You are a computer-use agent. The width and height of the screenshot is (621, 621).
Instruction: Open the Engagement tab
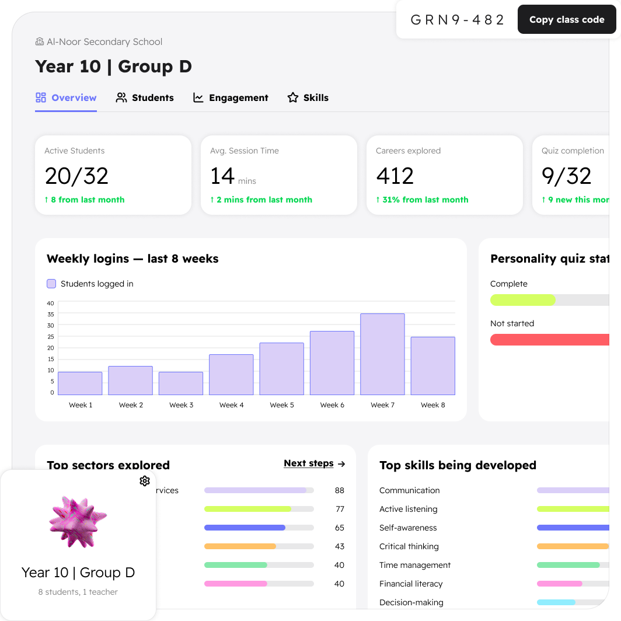[231, 98]
